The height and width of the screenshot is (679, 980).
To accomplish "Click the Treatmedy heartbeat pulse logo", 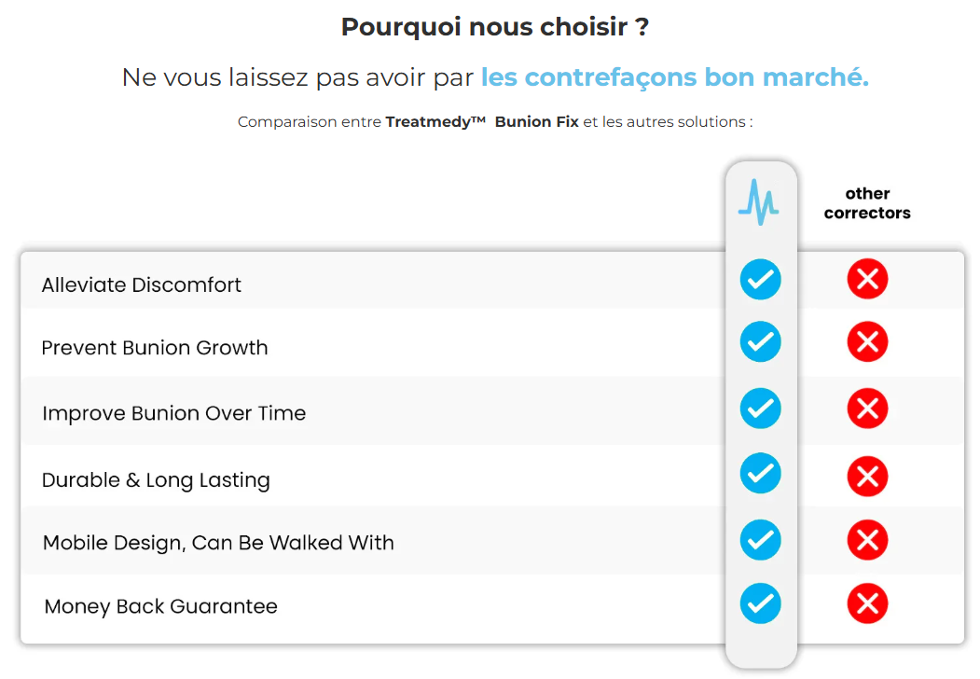I will coord(759,202).
